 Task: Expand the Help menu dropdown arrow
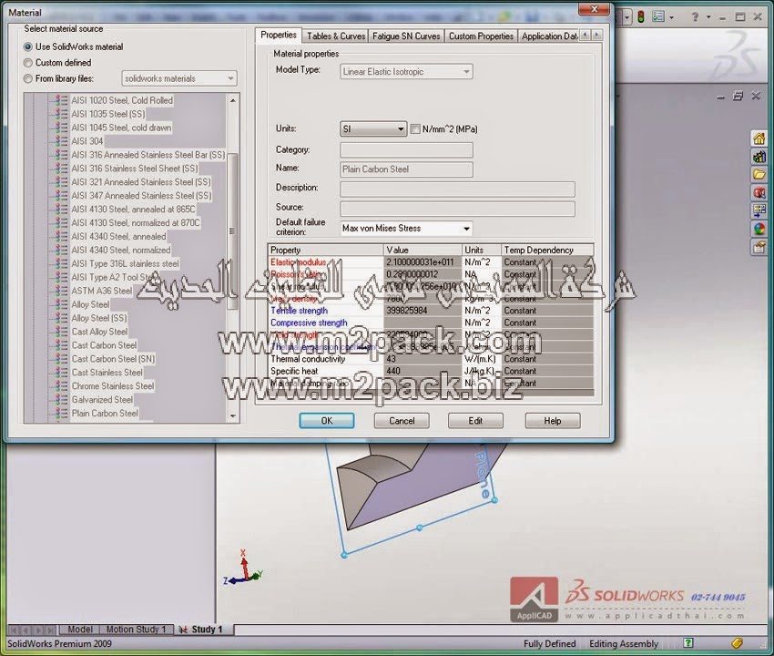coord(708,17)
